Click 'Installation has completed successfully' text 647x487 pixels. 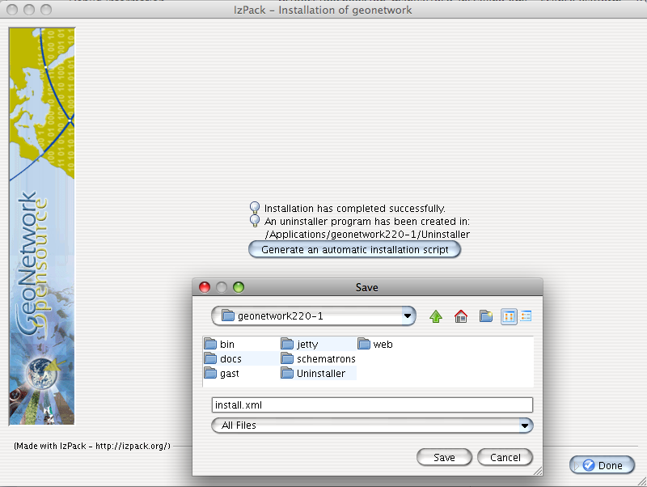tap(355, 209)
